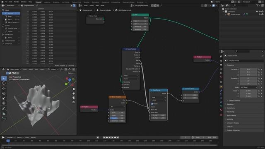Open the Render menu

[17, 2]
